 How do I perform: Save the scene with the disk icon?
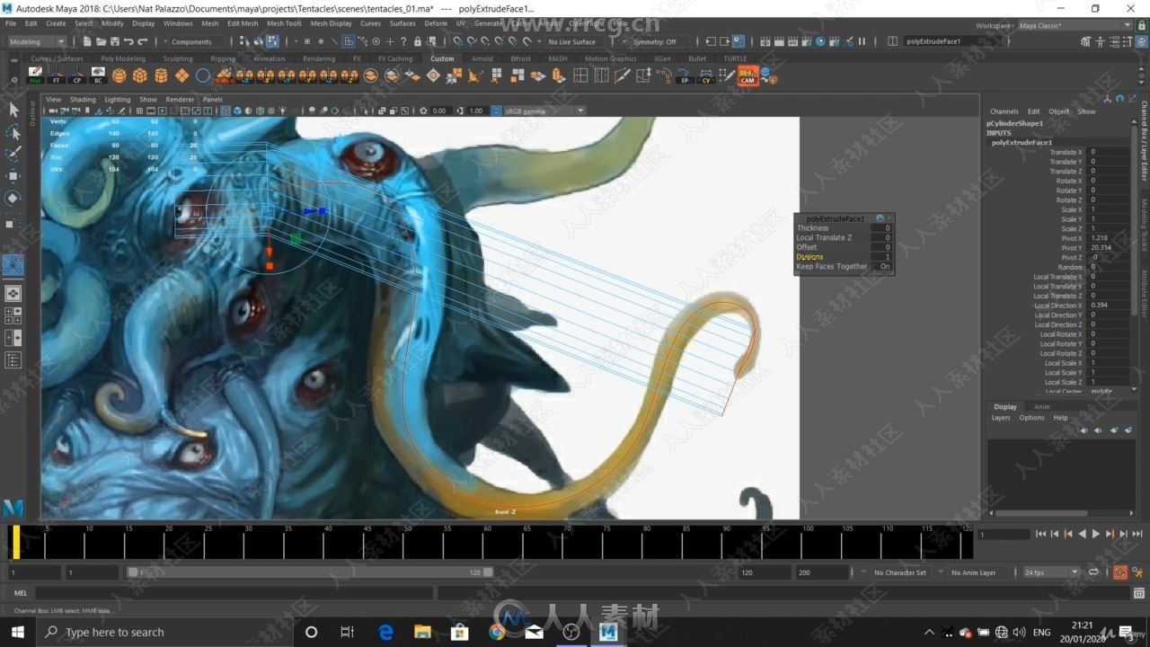coord(114,41)
